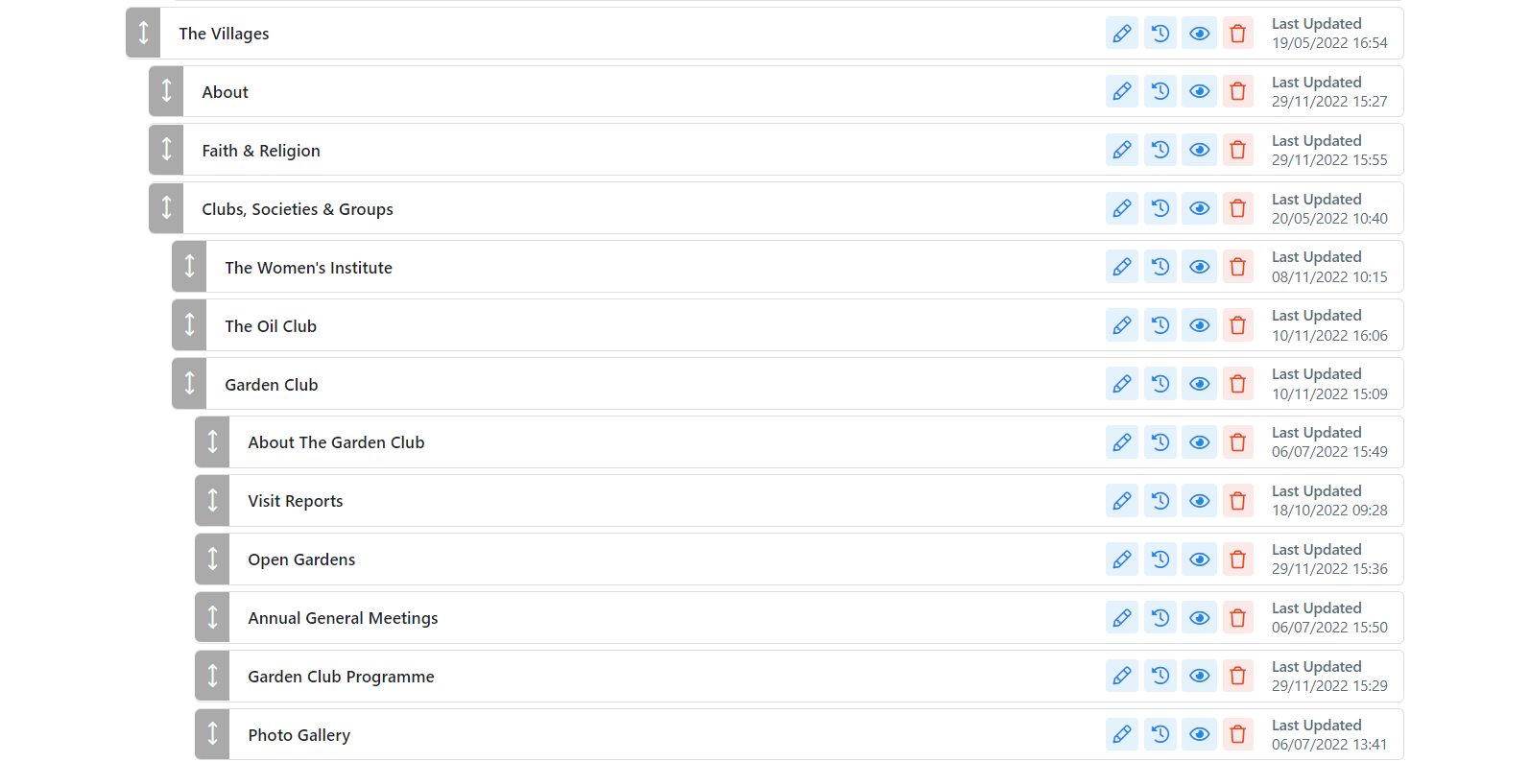Select Annual General Meetings row
1530x762 pixels.
(x=799, y=618)
